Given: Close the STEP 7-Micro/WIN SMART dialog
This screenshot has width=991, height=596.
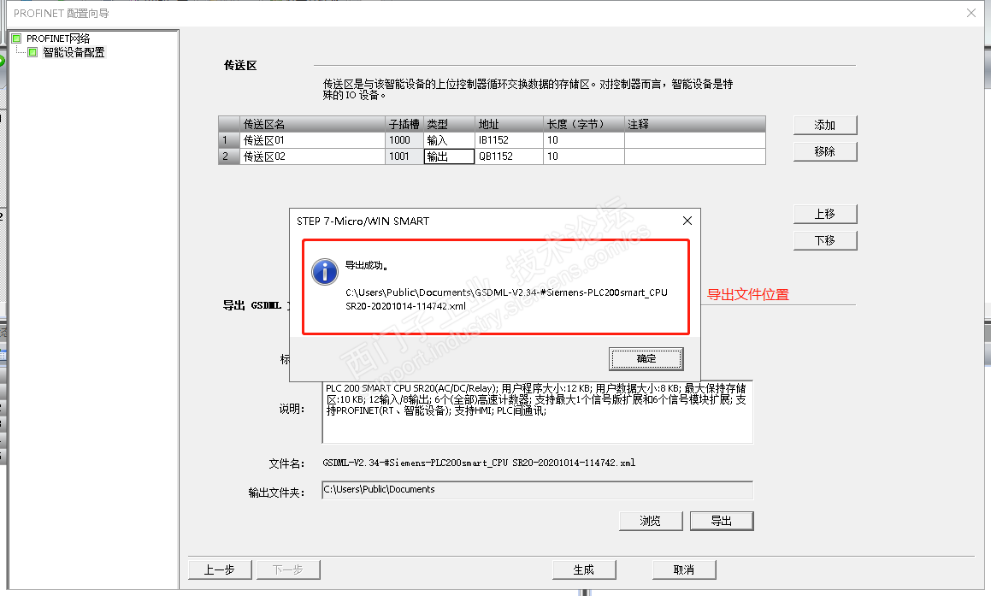Looking at the screenshot, I should point(687,221).
